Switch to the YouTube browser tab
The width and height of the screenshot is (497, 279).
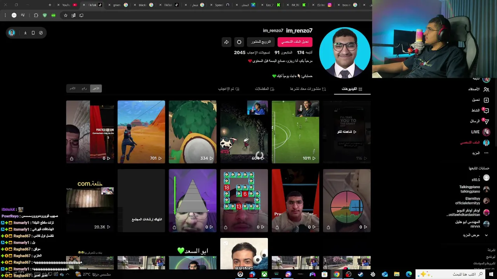click(x=67, y=5)
